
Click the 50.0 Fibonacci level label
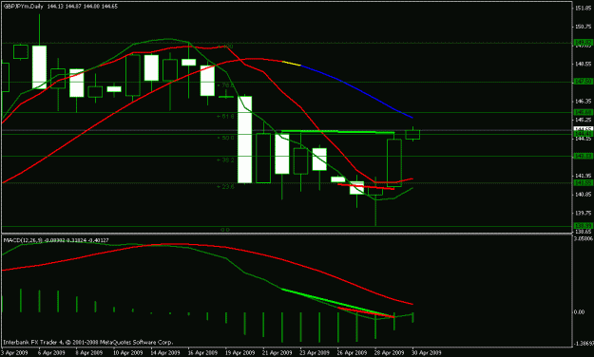tap(226, 138)
